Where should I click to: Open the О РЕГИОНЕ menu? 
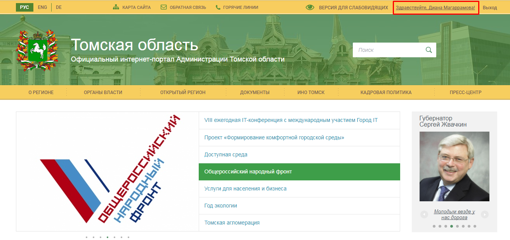click(41, 93)
